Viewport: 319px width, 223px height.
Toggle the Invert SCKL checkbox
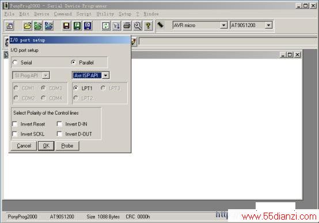click(x=15, y=134)
